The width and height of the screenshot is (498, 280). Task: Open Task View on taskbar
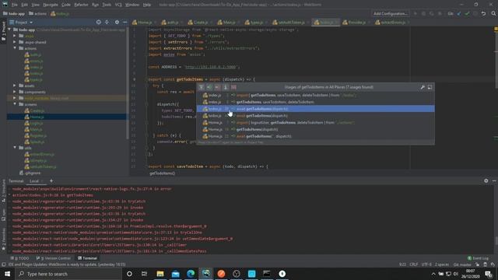click(144, 274)
